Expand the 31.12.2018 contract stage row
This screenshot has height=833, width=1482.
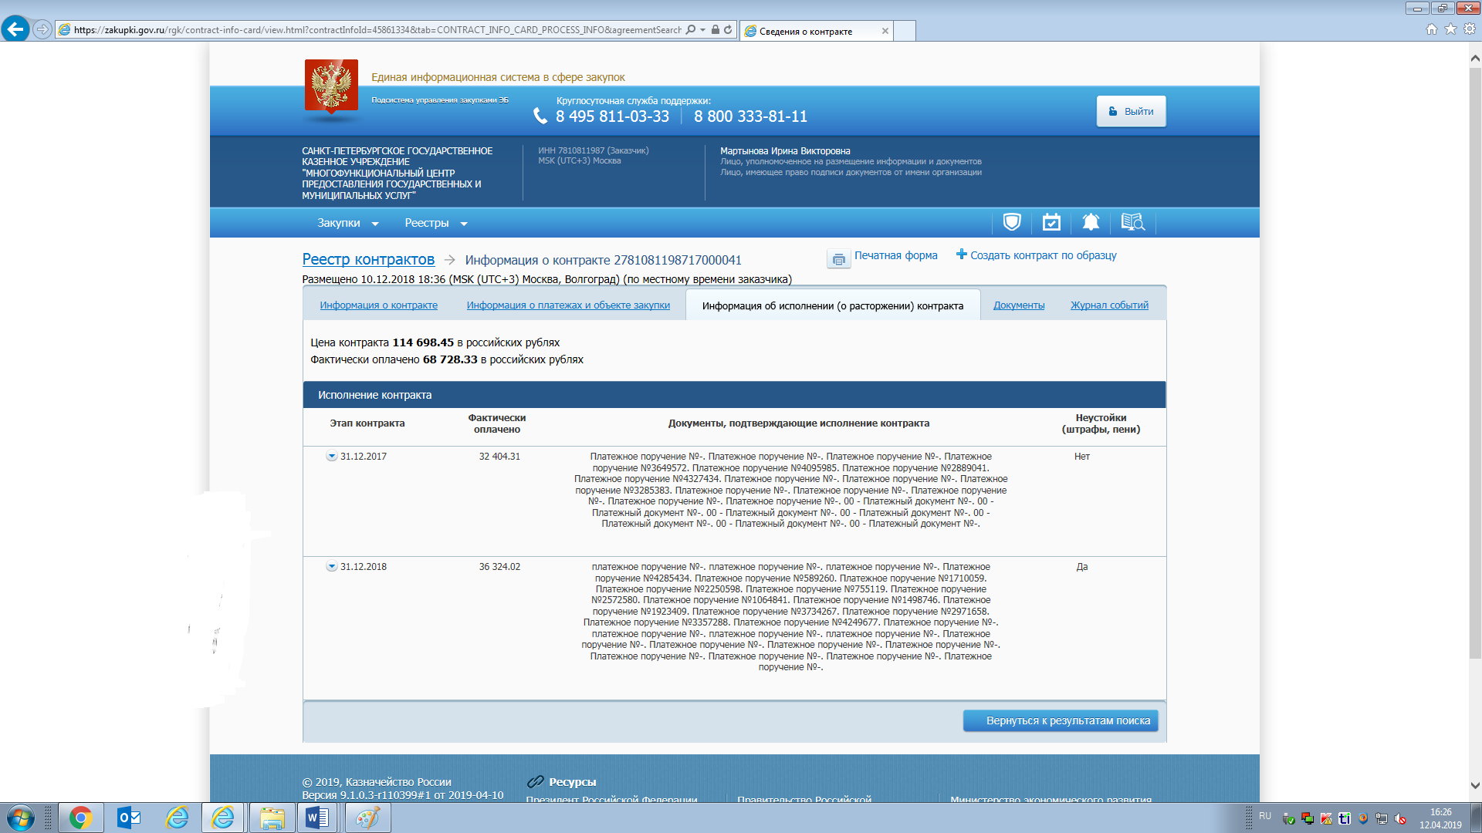point(331,567)
